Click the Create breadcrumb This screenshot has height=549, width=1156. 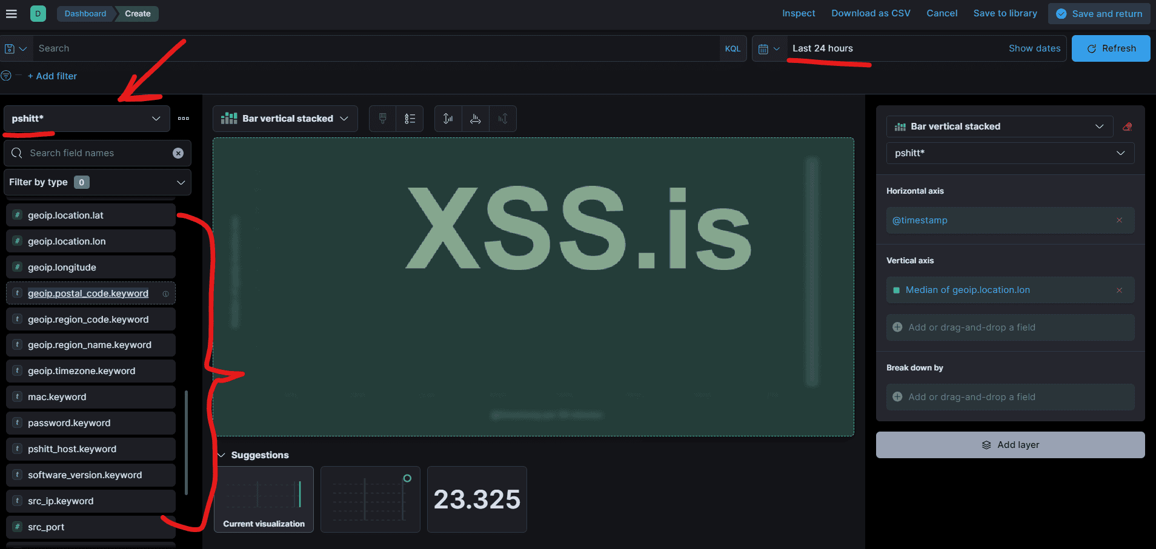[x=138, y=13]
